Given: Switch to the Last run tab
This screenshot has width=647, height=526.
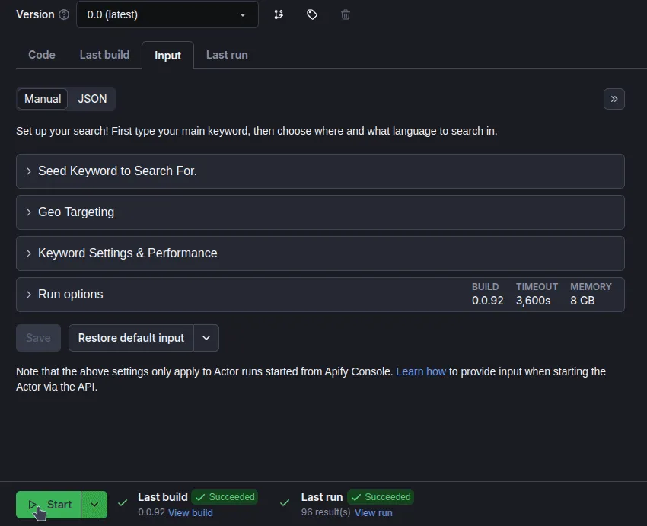Looking at the screenshot, I should 227,55.
